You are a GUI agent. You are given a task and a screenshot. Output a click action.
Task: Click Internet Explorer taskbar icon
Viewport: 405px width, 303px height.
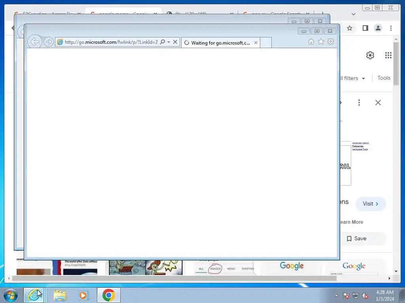pyautogui.click(x=34, y=295)
